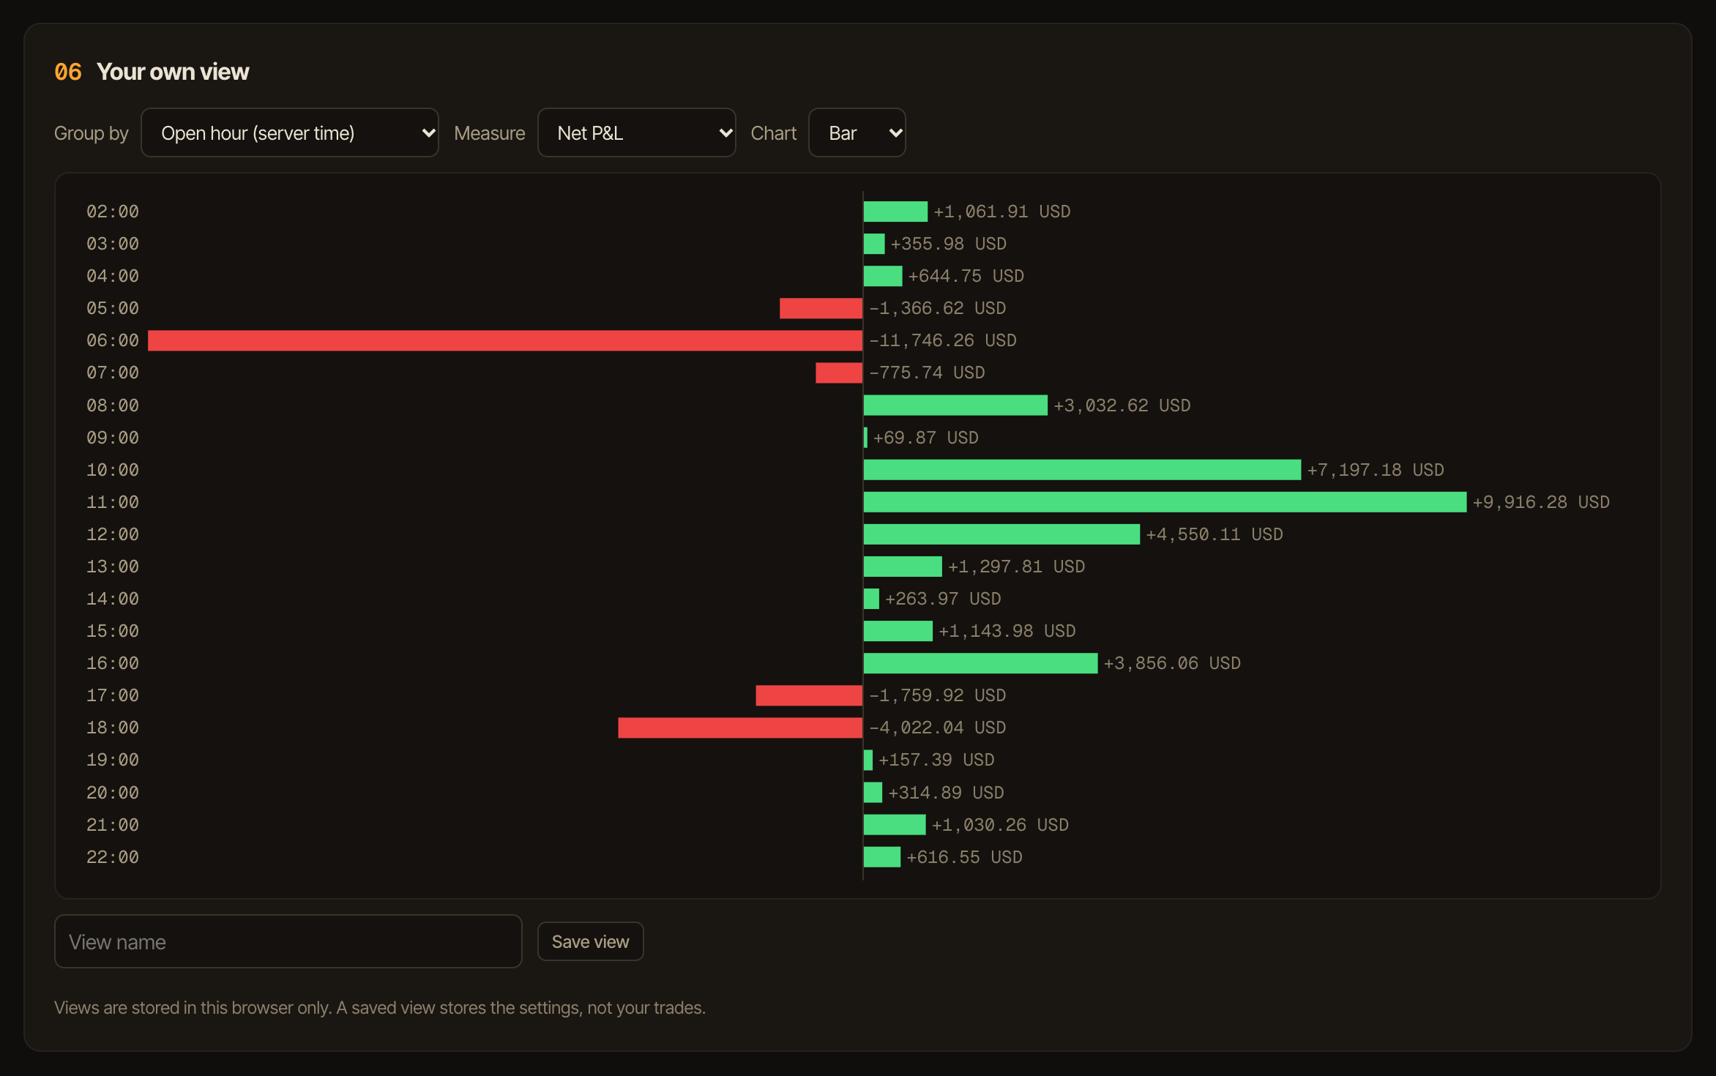Click the value +314.89 USD
The width and height of the screenshot is (1716, 1076).
(x=946, y=793)
